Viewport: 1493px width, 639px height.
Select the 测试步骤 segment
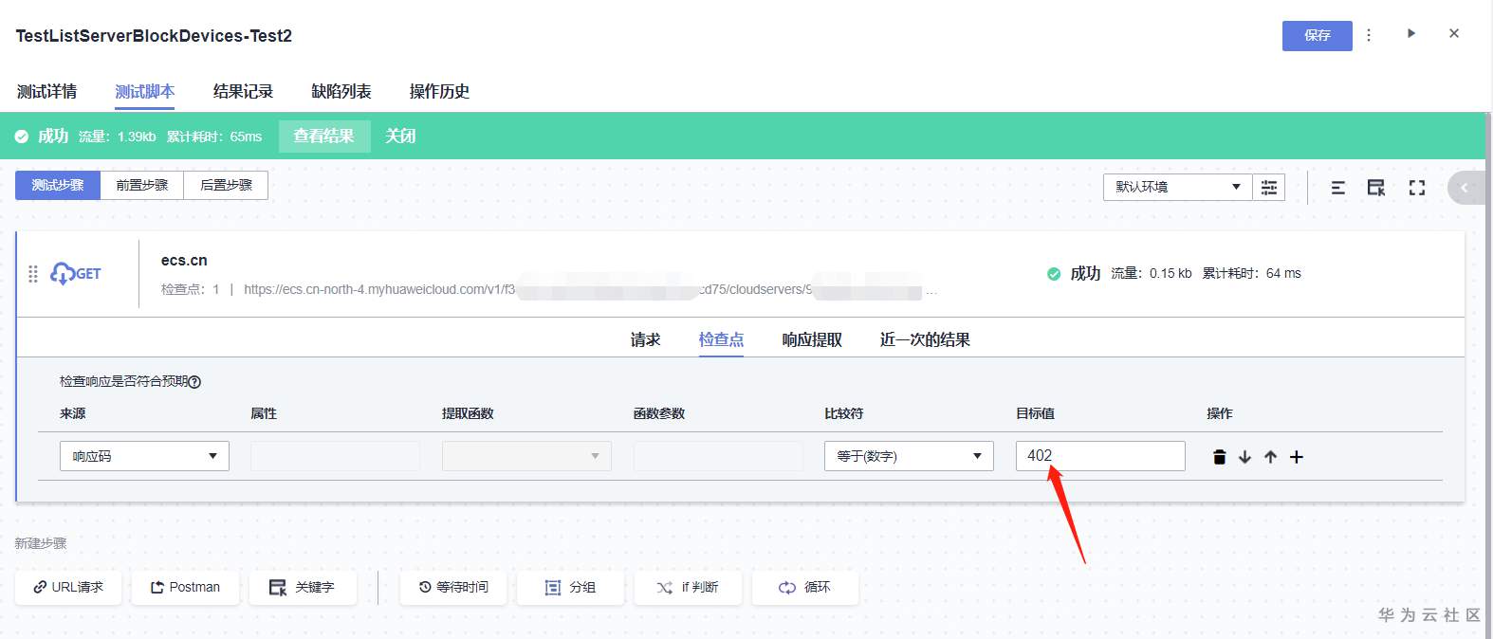pos(58,185)
